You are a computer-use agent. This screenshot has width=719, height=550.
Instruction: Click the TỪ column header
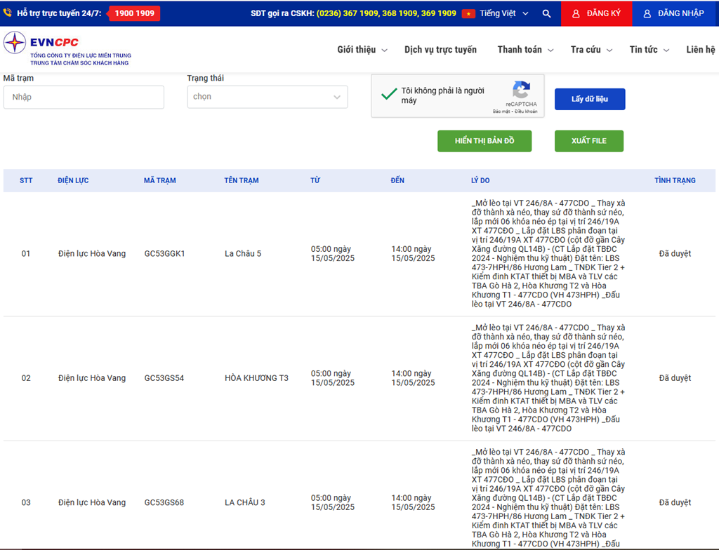(x=315, y=180)
